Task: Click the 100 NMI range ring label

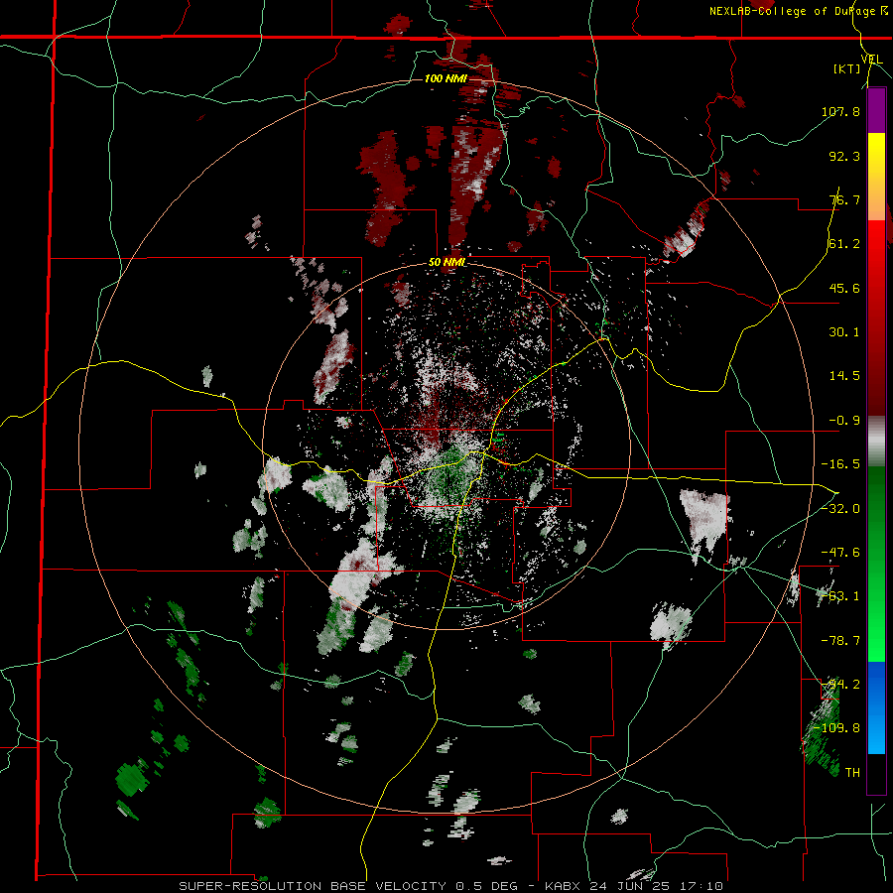Action: tap(446, 78)
